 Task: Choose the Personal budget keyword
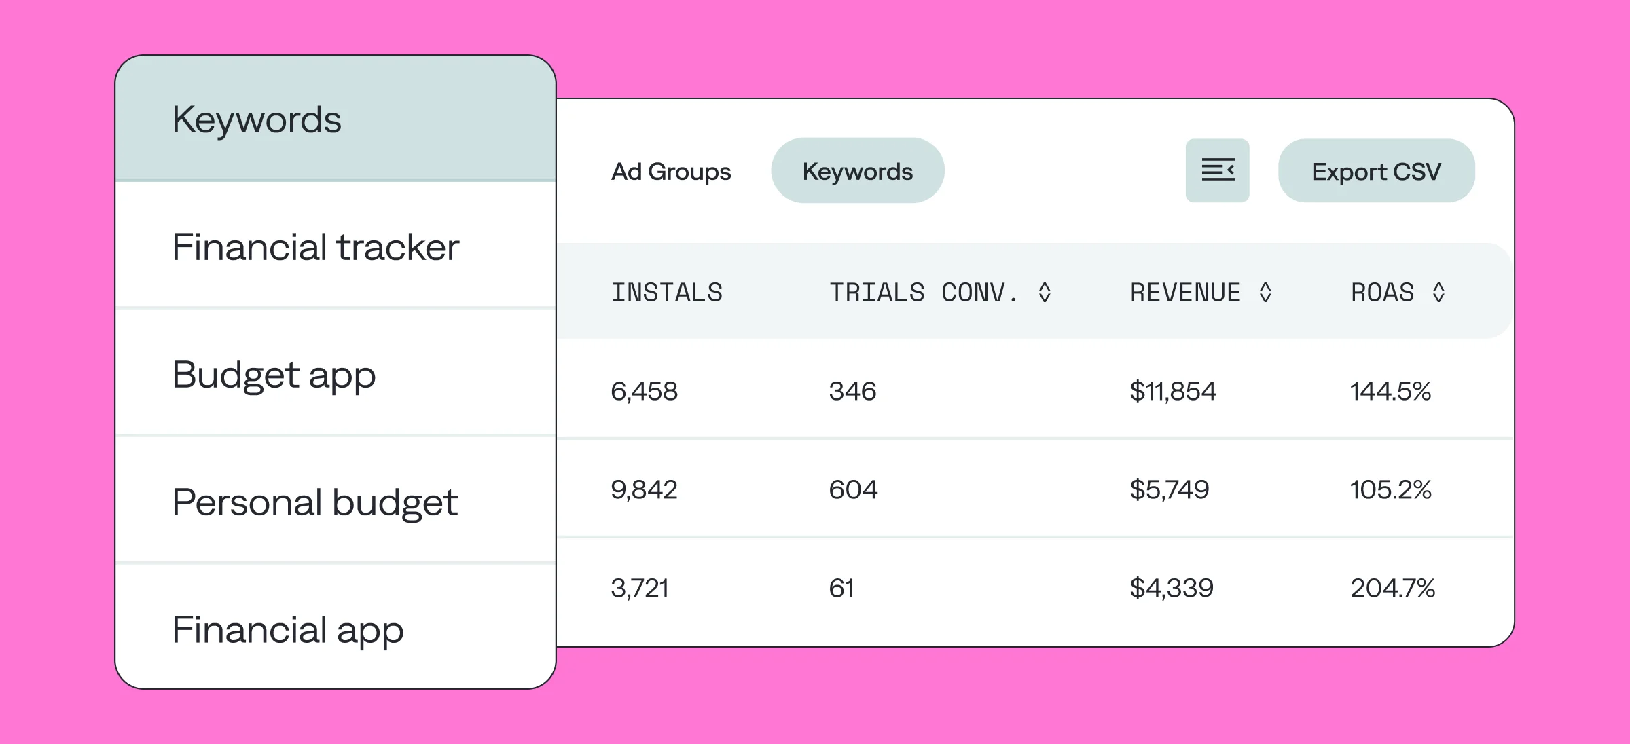pos(316,502)
